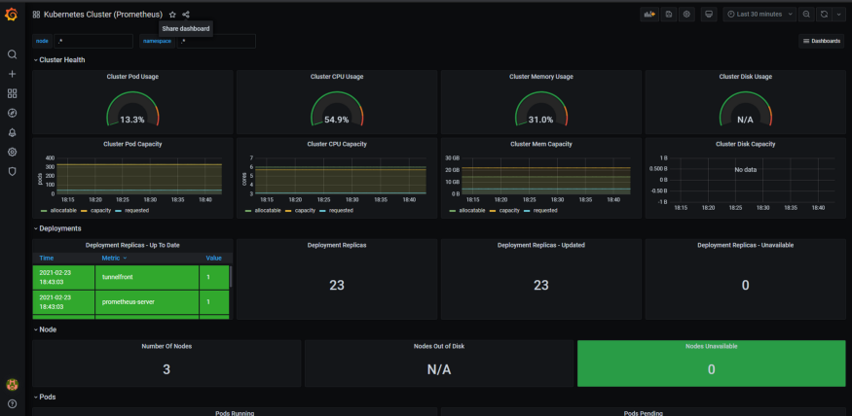The height and width of the screenshot is (416, 852).
Task: Click the dashboard grid icon beside title
Action: pos(36,15)
